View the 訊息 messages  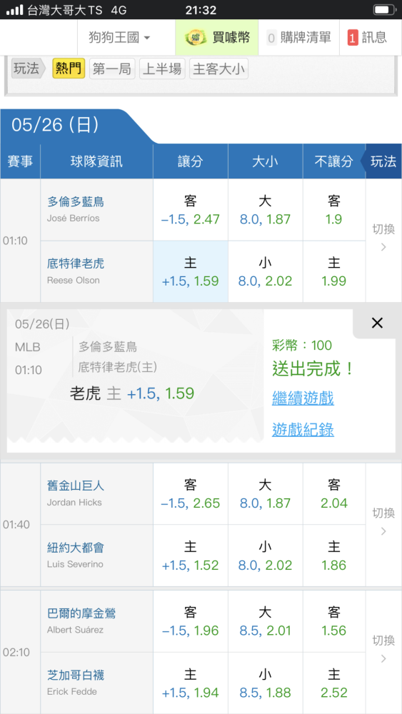click(368, 37)
